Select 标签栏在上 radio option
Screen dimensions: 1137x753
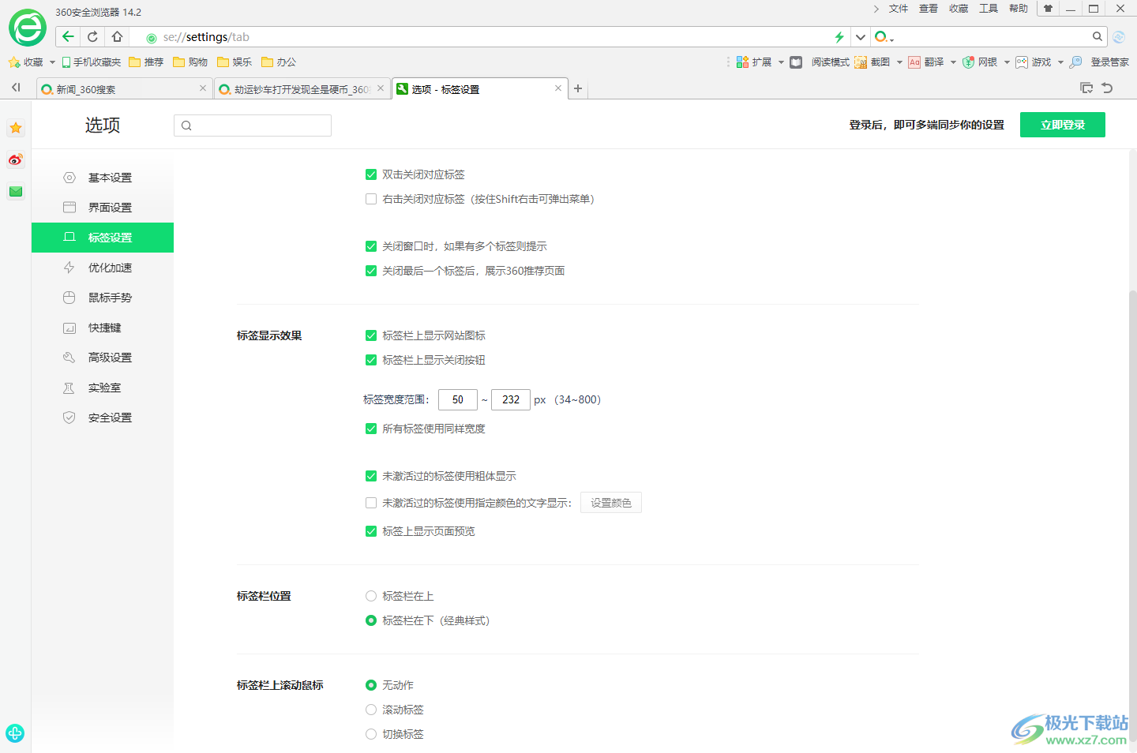click(x=371, y=596)
